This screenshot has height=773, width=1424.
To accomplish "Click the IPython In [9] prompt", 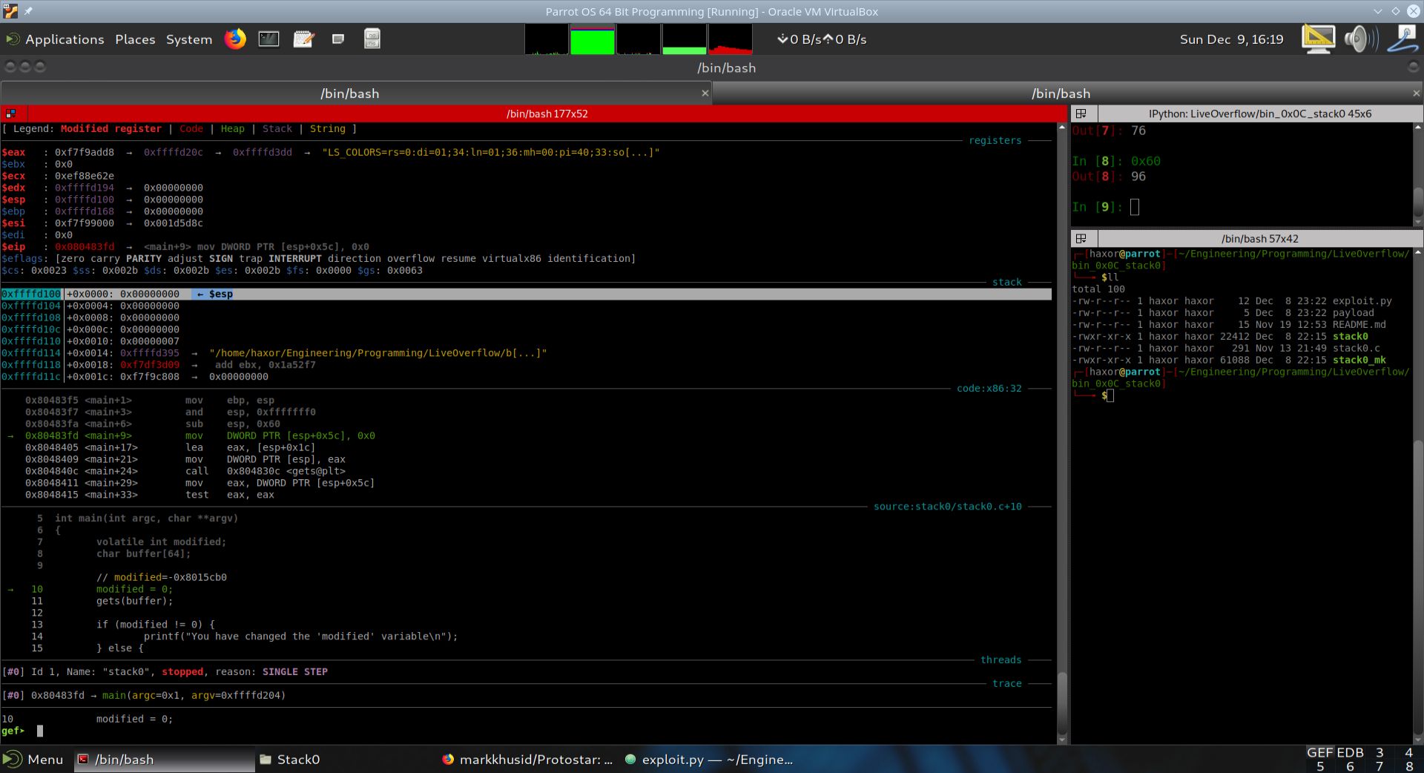I will click(x=1098, y=207).
